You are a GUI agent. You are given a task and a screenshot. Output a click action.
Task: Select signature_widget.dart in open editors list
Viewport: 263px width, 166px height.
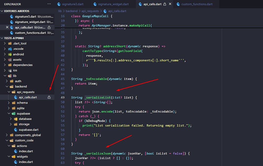pos(30,22)
